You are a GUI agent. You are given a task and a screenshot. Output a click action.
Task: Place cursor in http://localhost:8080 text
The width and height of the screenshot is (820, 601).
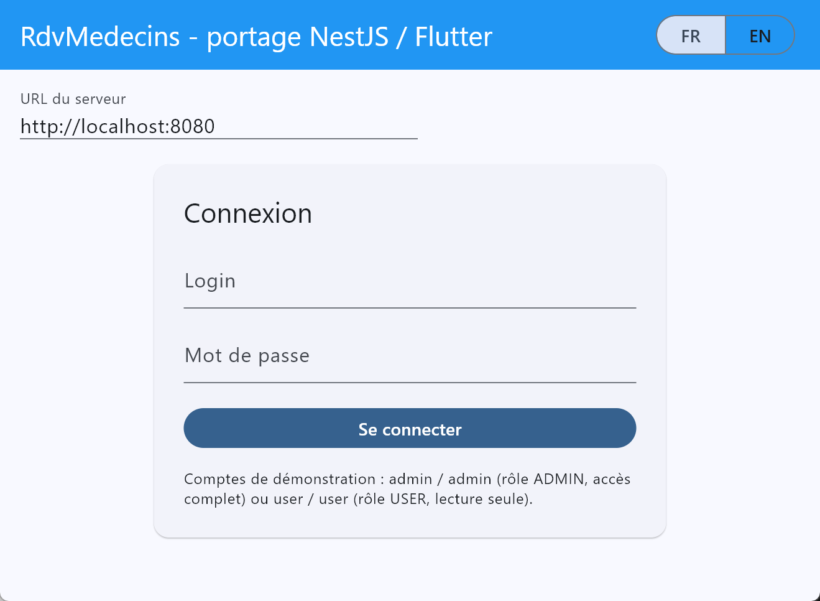(117, 126)
